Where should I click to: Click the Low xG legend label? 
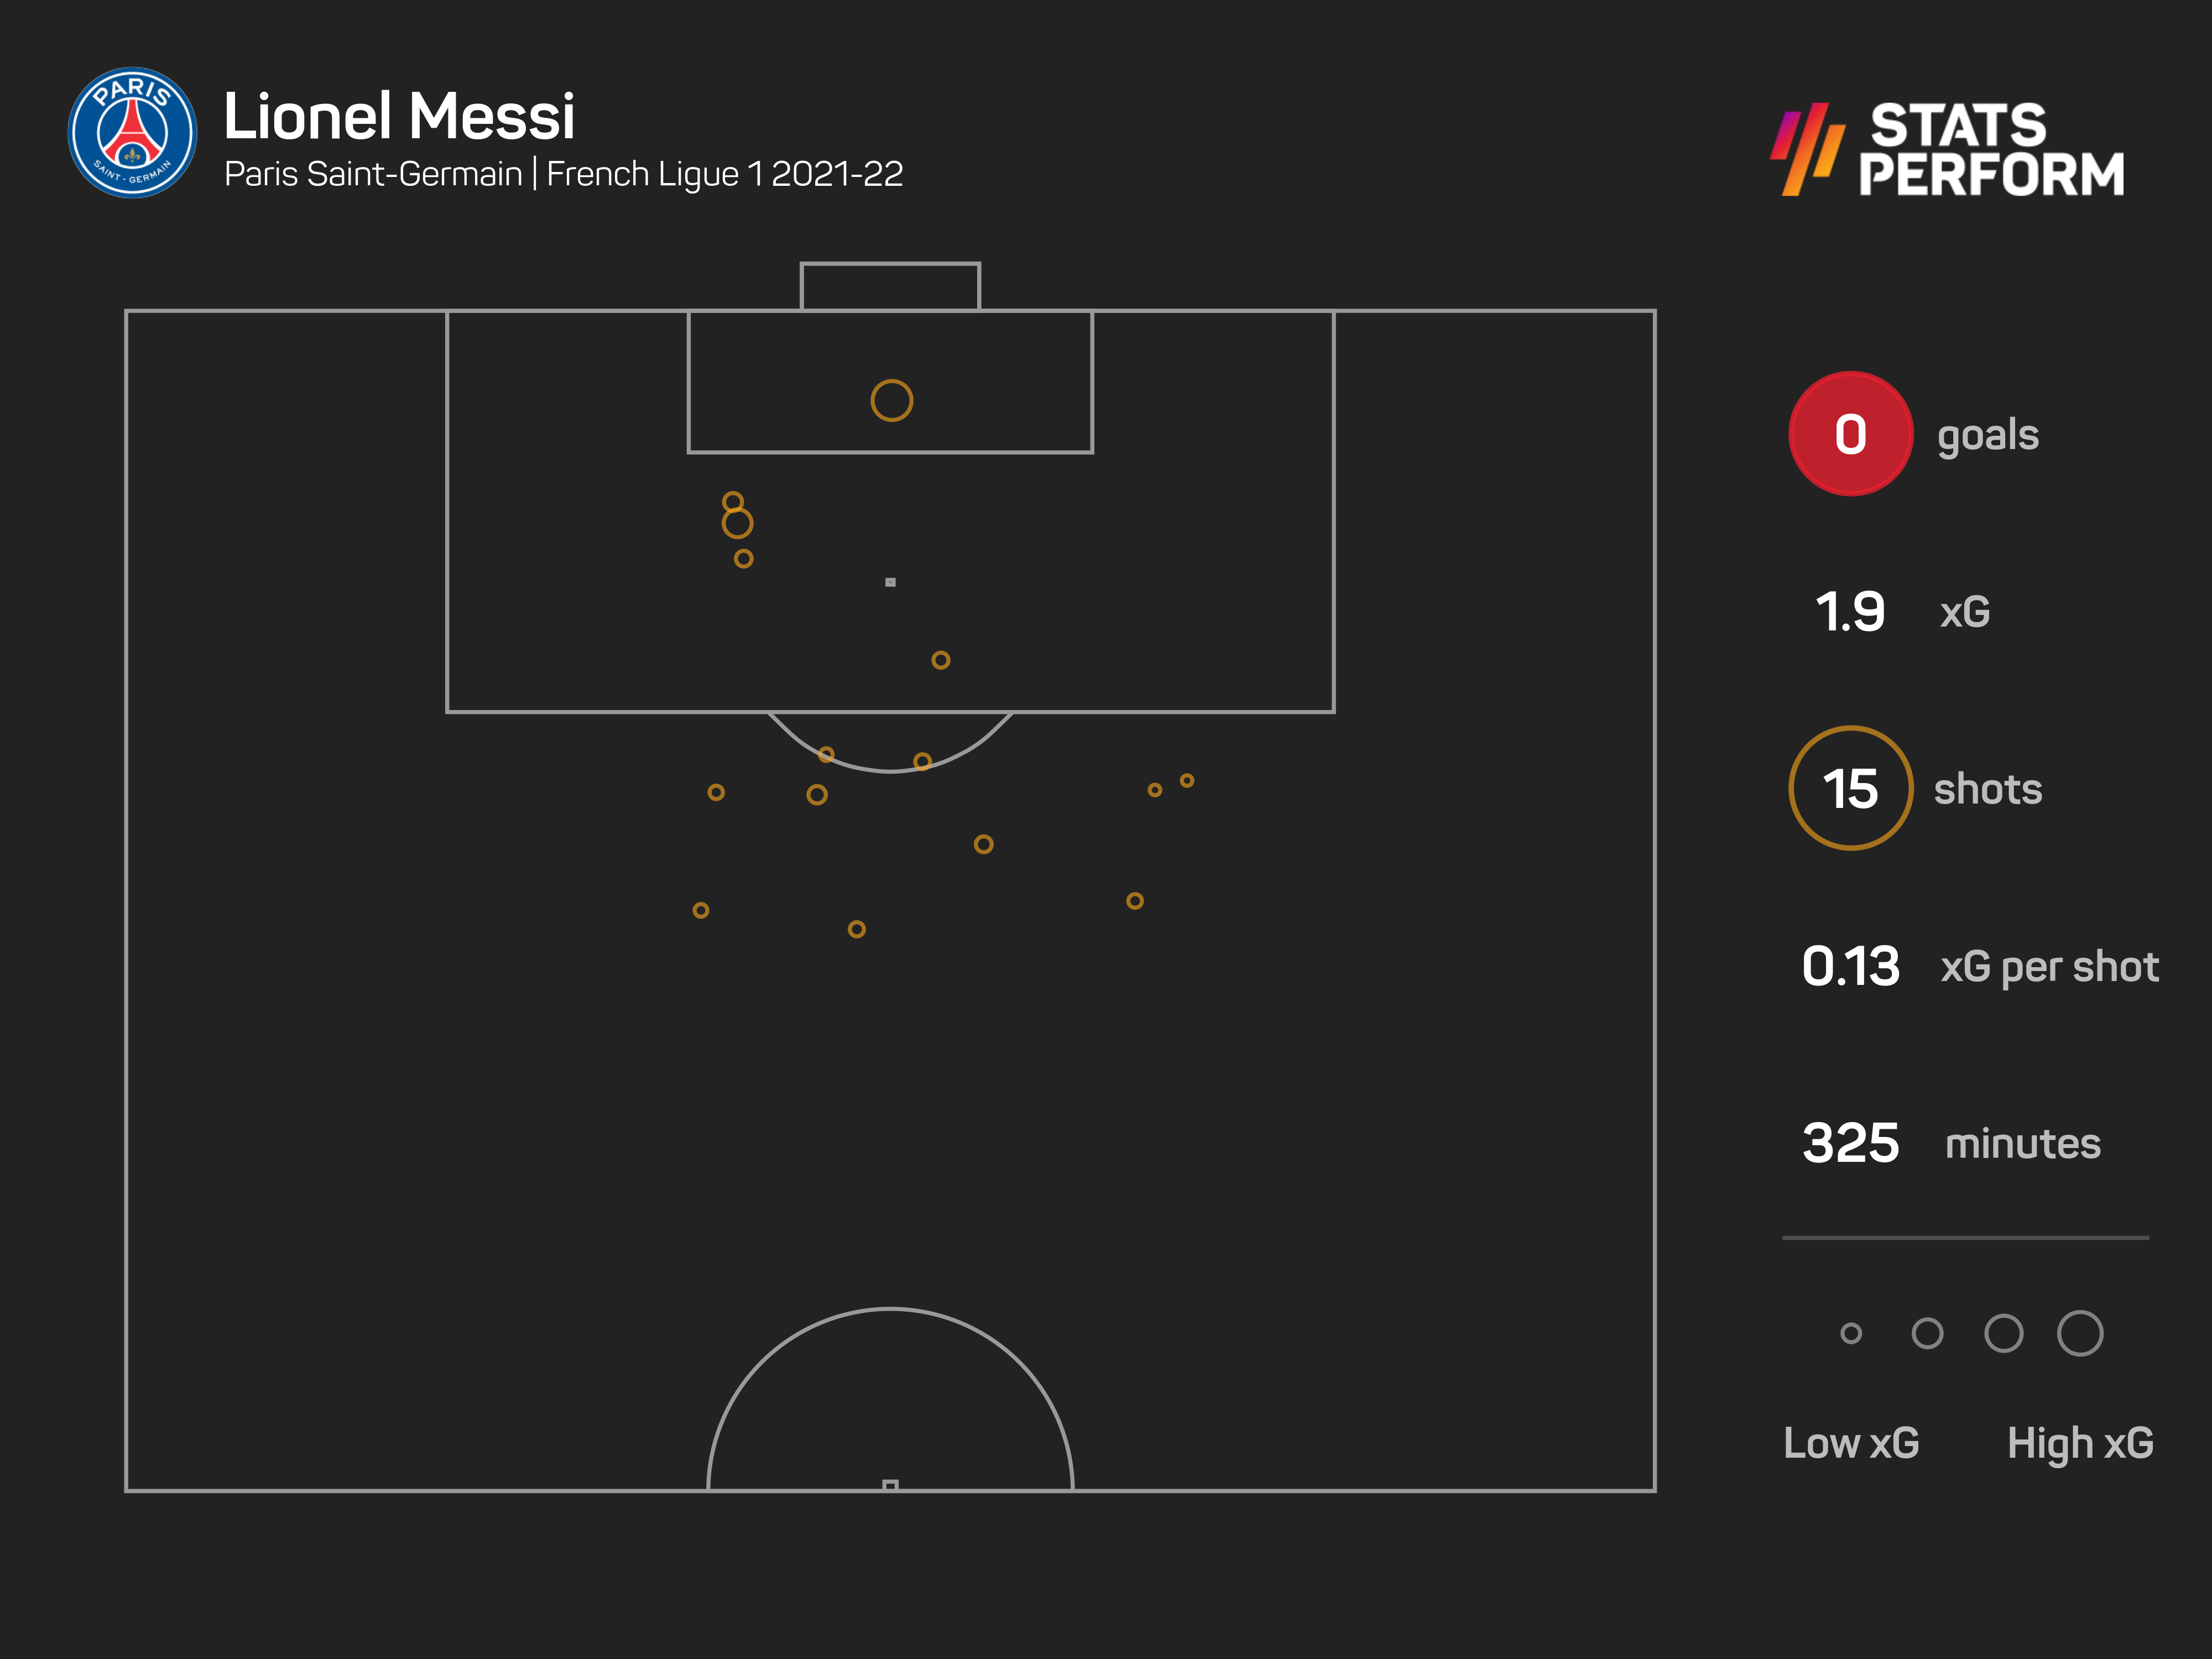pyautogui.click(x=1851, y=1443)
